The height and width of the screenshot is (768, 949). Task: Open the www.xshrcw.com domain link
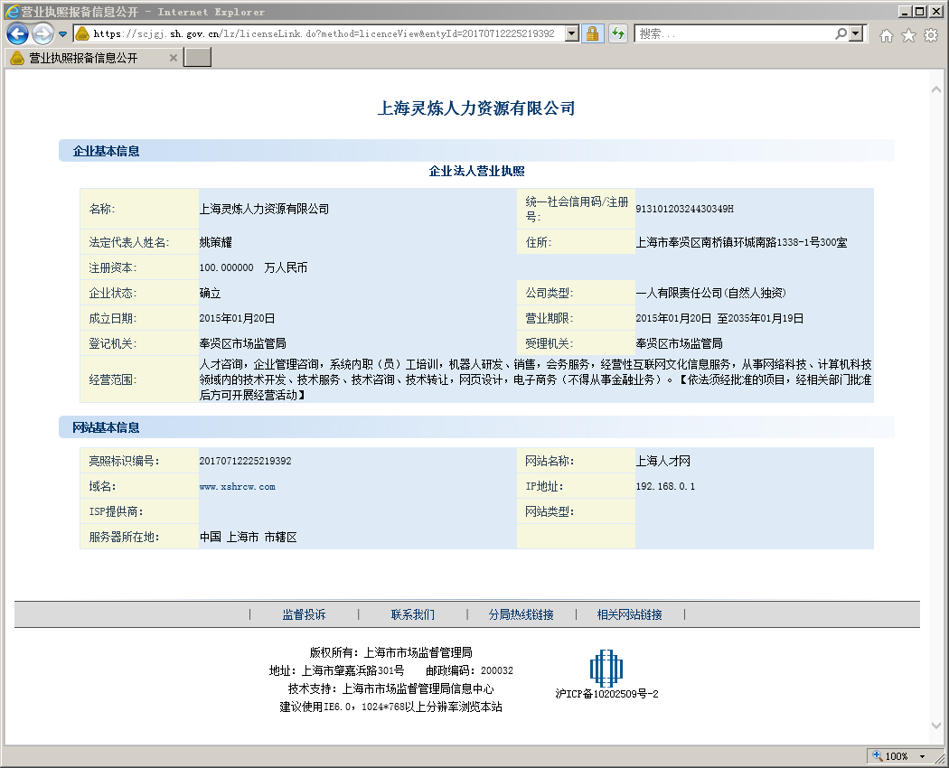coord(237,487)
